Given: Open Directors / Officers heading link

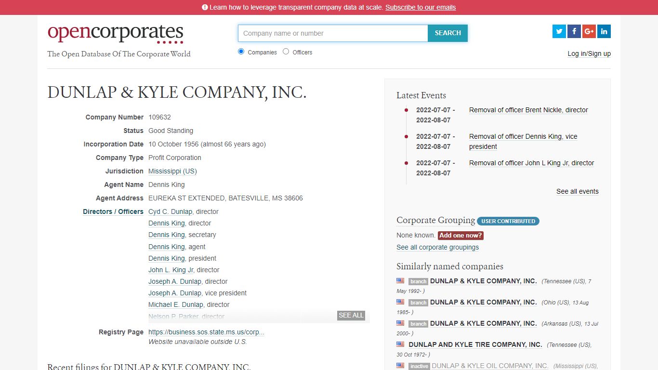Looking at the screenshot, I should point(113,211).
